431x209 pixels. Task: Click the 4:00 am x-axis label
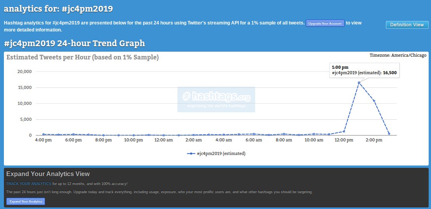(223, 140)
